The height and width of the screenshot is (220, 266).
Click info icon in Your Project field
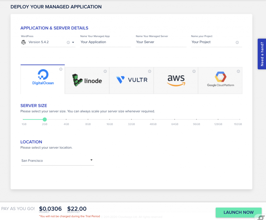pyautogui.click(x=237, y=42)
